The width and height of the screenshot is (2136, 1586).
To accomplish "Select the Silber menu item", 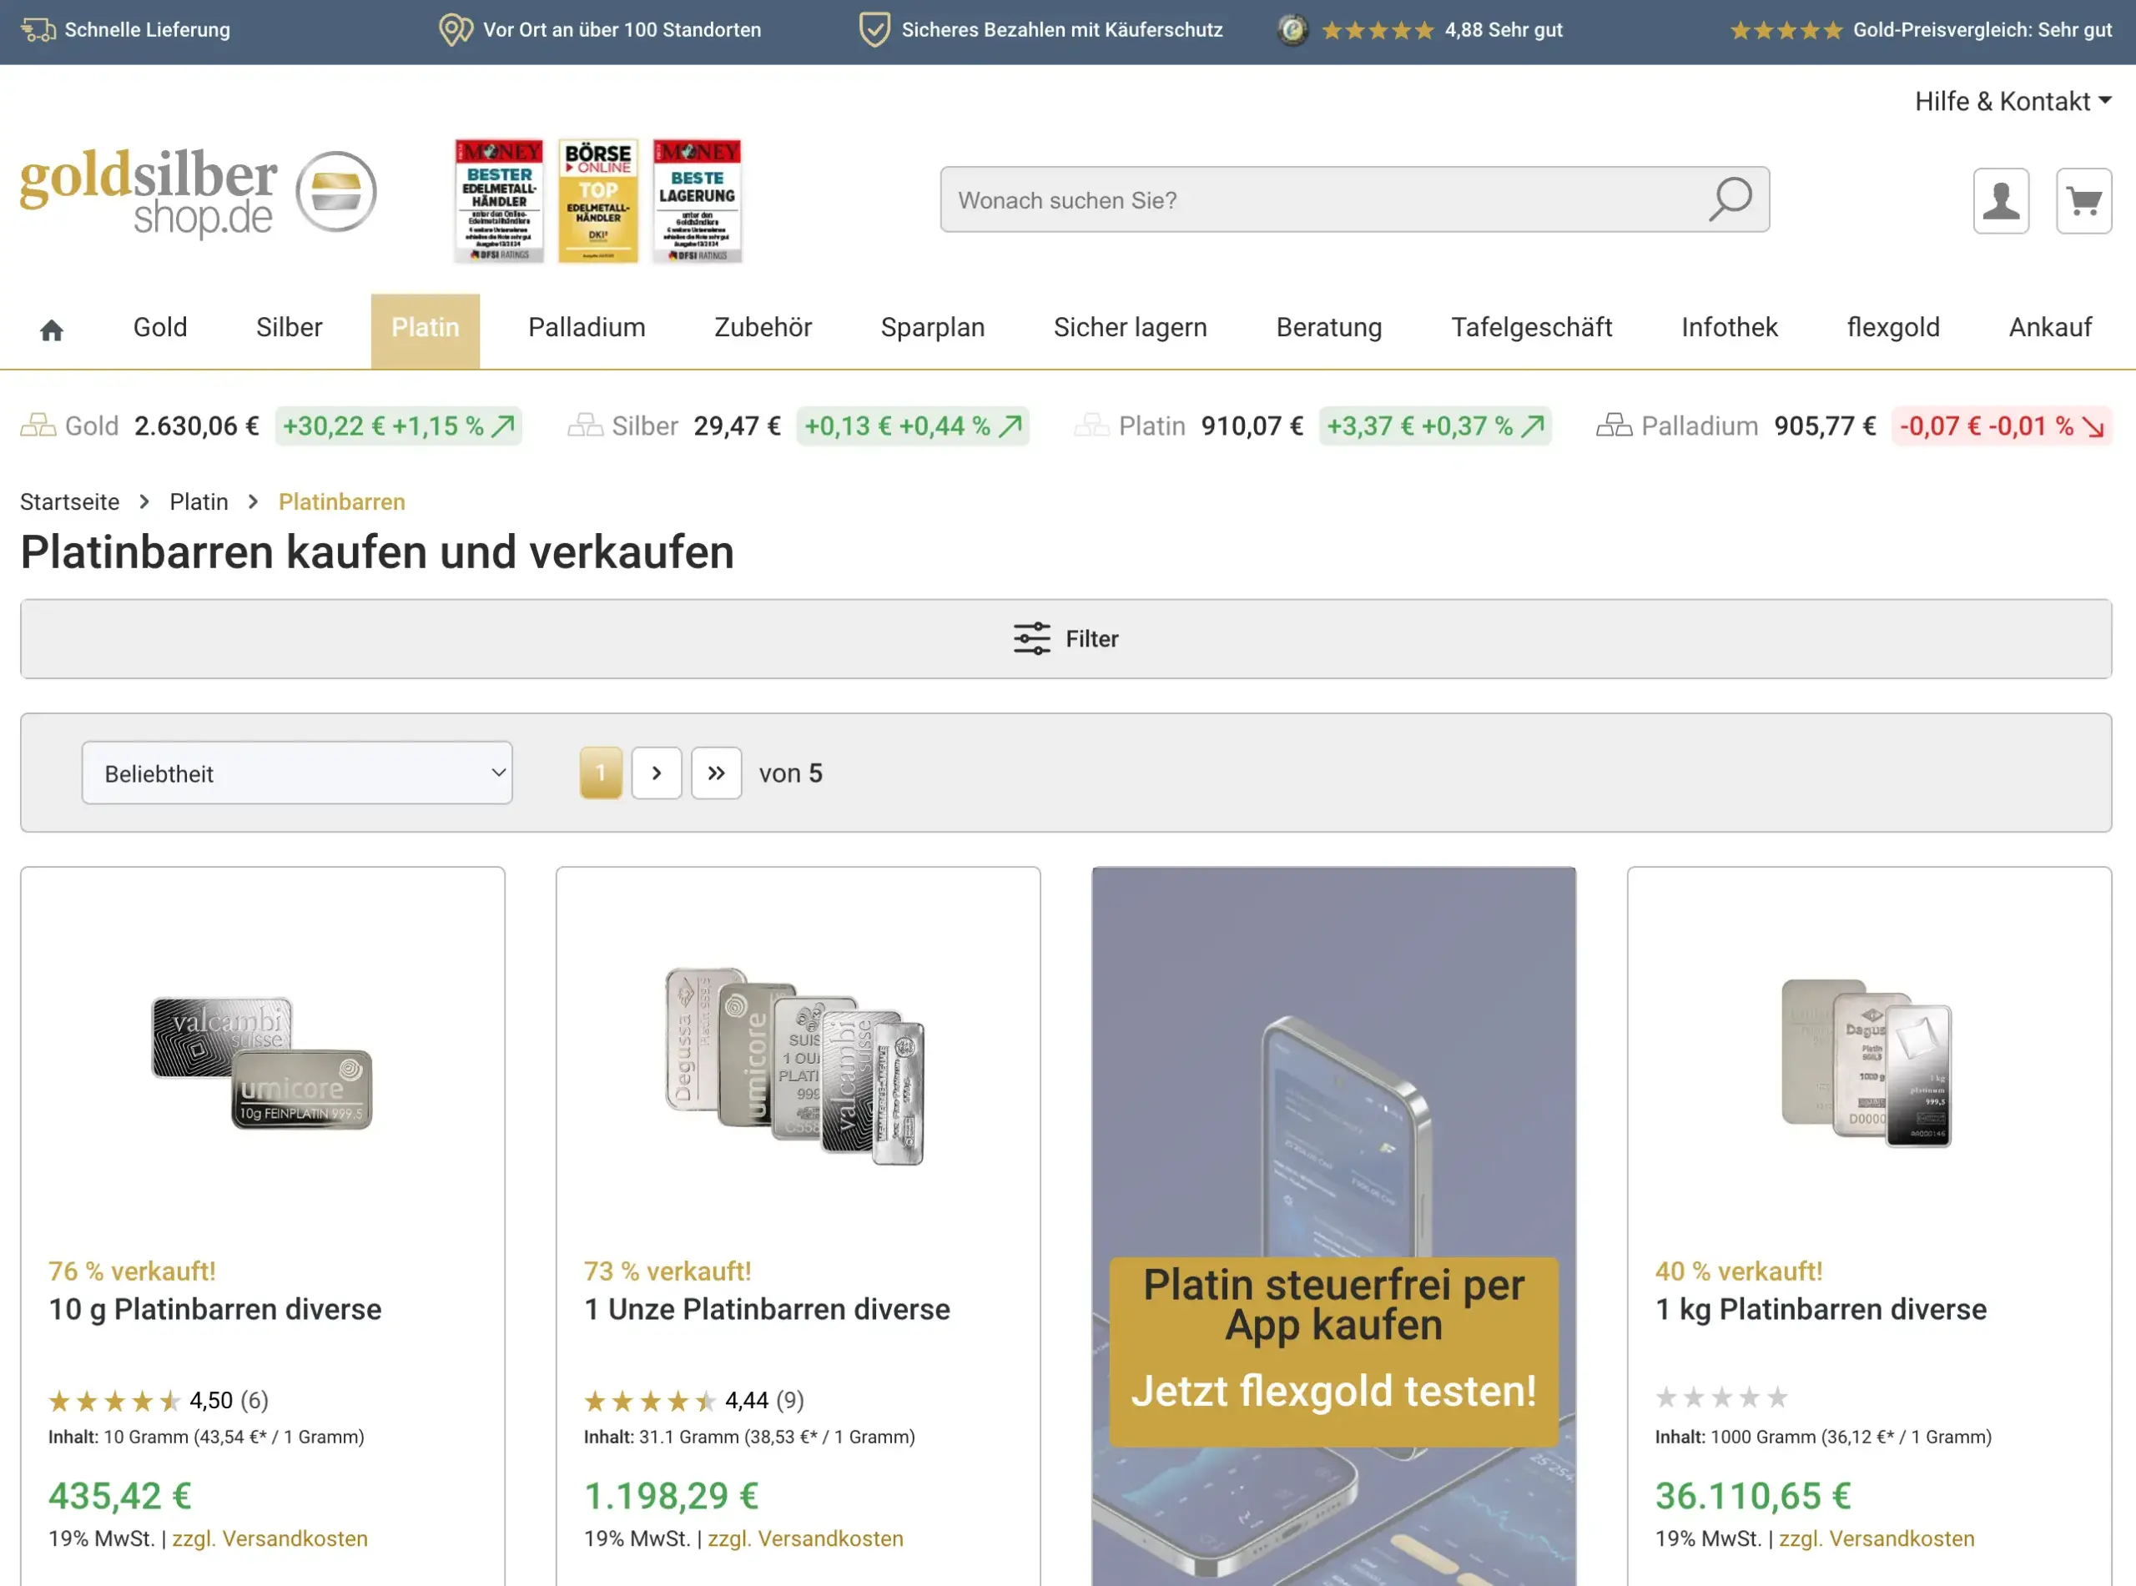I will (288, 327).
